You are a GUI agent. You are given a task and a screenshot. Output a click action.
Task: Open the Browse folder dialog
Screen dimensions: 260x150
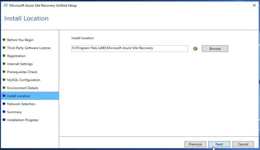215,48
